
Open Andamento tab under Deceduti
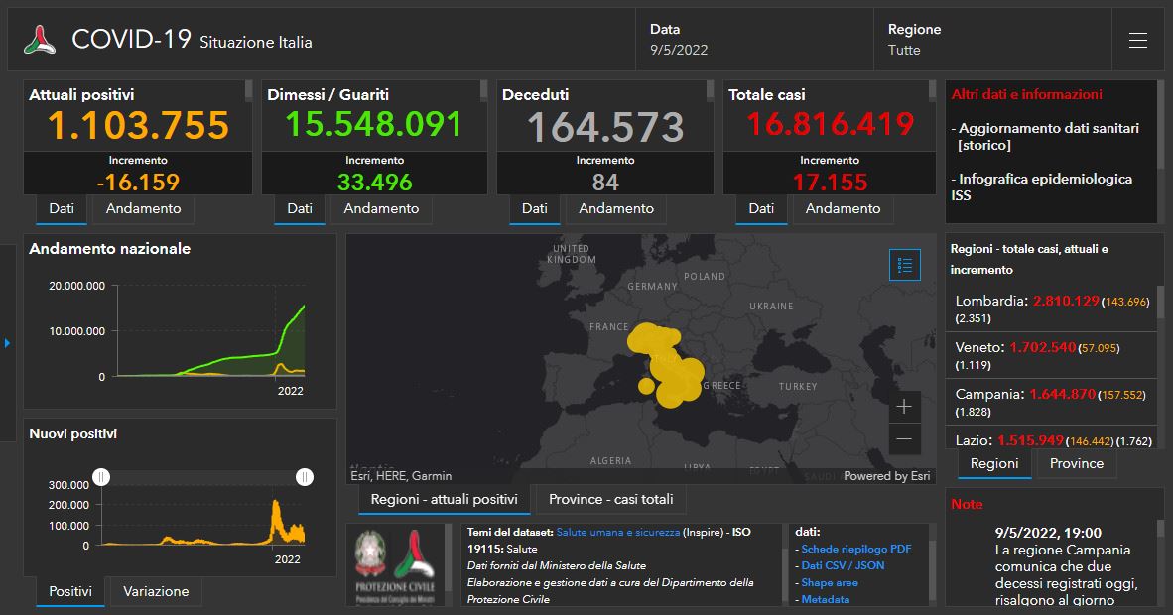point(616,209)
